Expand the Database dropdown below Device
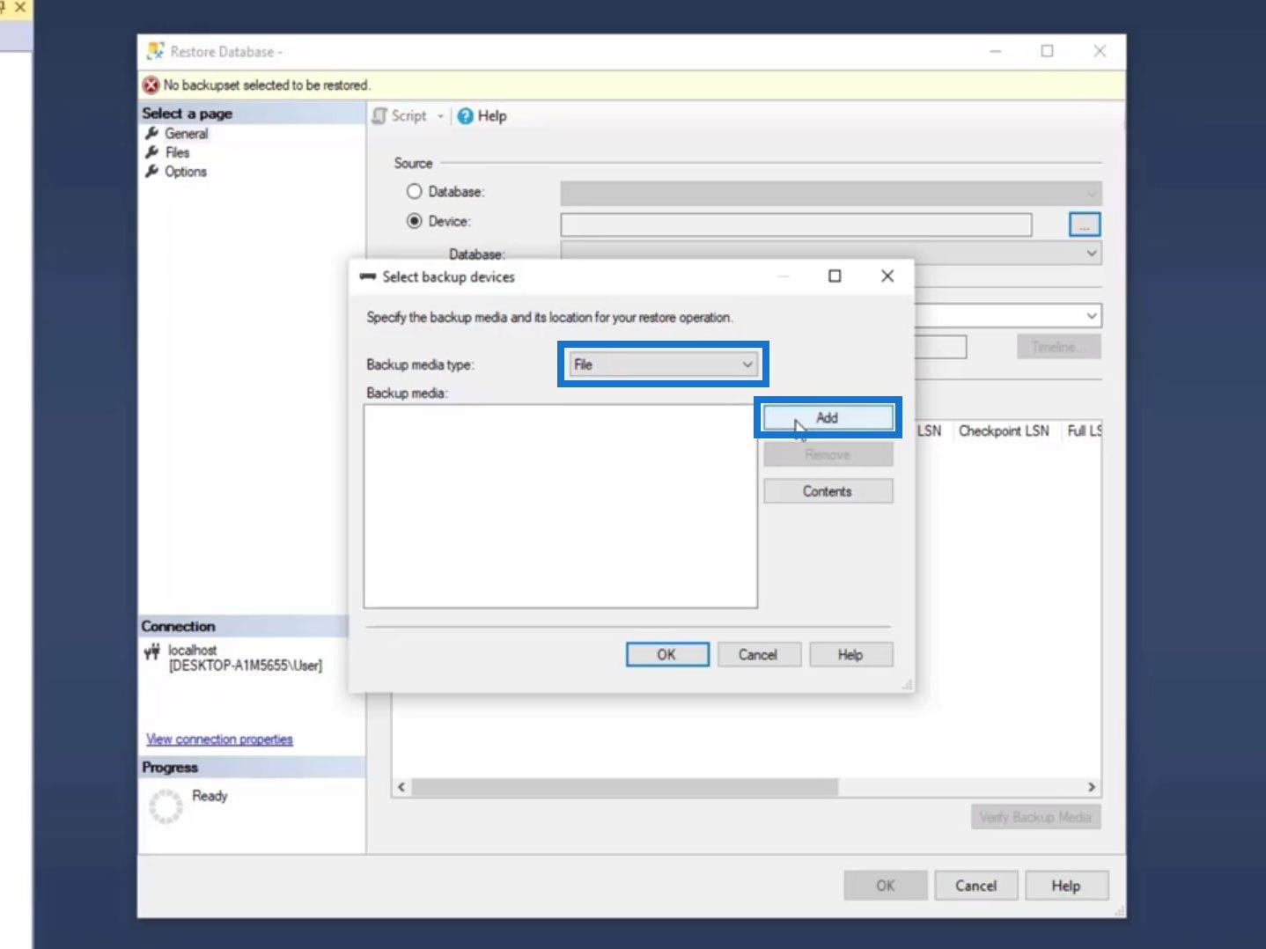This screenshot has height=949, width=1266. coord(1092,254)
